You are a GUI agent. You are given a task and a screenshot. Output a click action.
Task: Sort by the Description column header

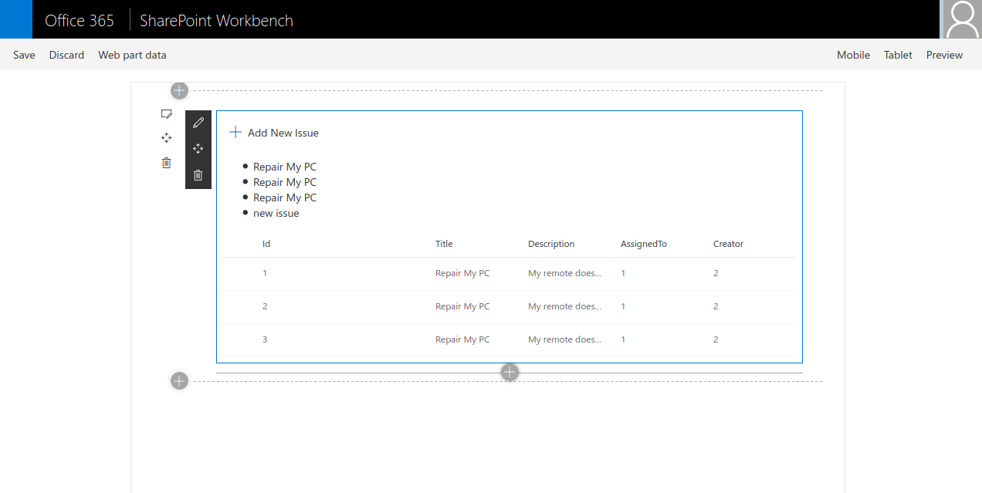pos(551,244)
